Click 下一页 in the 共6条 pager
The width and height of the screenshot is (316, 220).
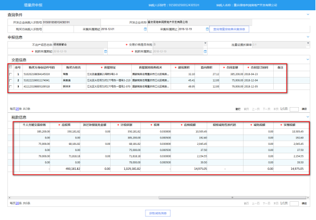[266, 203]
